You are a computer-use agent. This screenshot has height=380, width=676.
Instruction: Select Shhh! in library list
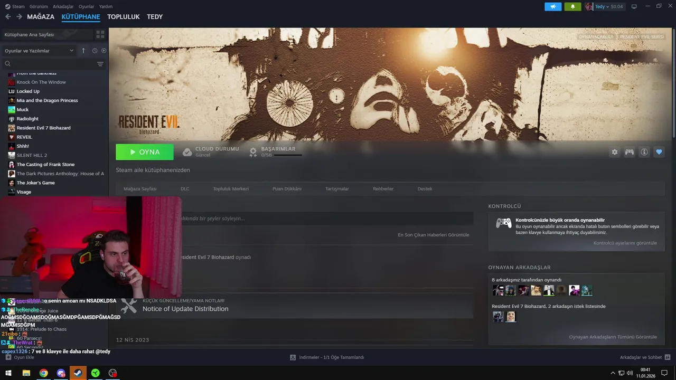coord(23,146)
